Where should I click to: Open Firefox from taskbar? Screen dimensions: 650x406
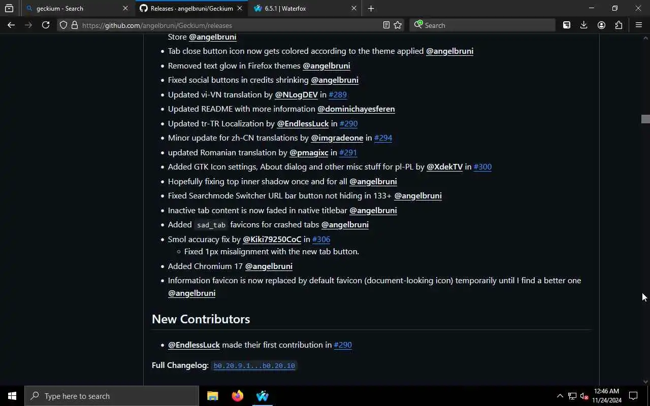[x=237, y=396]
